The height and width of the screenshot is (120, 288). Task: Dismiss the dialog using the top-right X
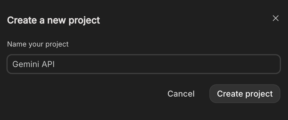tap(275, 18)
